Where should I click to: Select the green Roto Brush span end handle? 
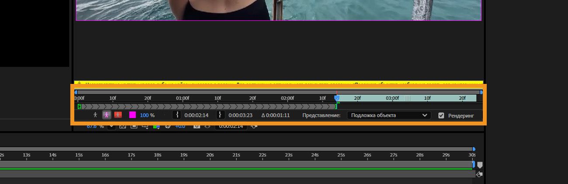point(336,106)
